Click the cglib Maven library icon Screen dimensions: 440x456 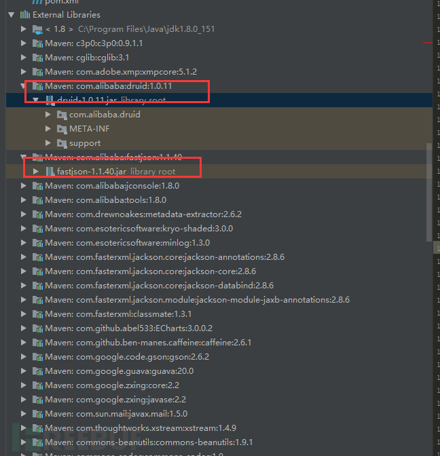tap(37, 58)
